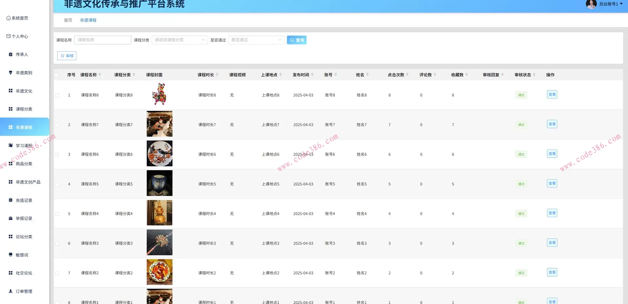Open 举报记录 in the sidebar

25,218
